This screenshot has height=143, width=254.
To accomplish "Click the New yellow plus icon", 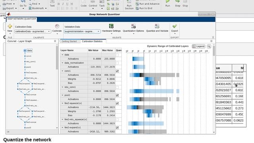I will 10,26.
